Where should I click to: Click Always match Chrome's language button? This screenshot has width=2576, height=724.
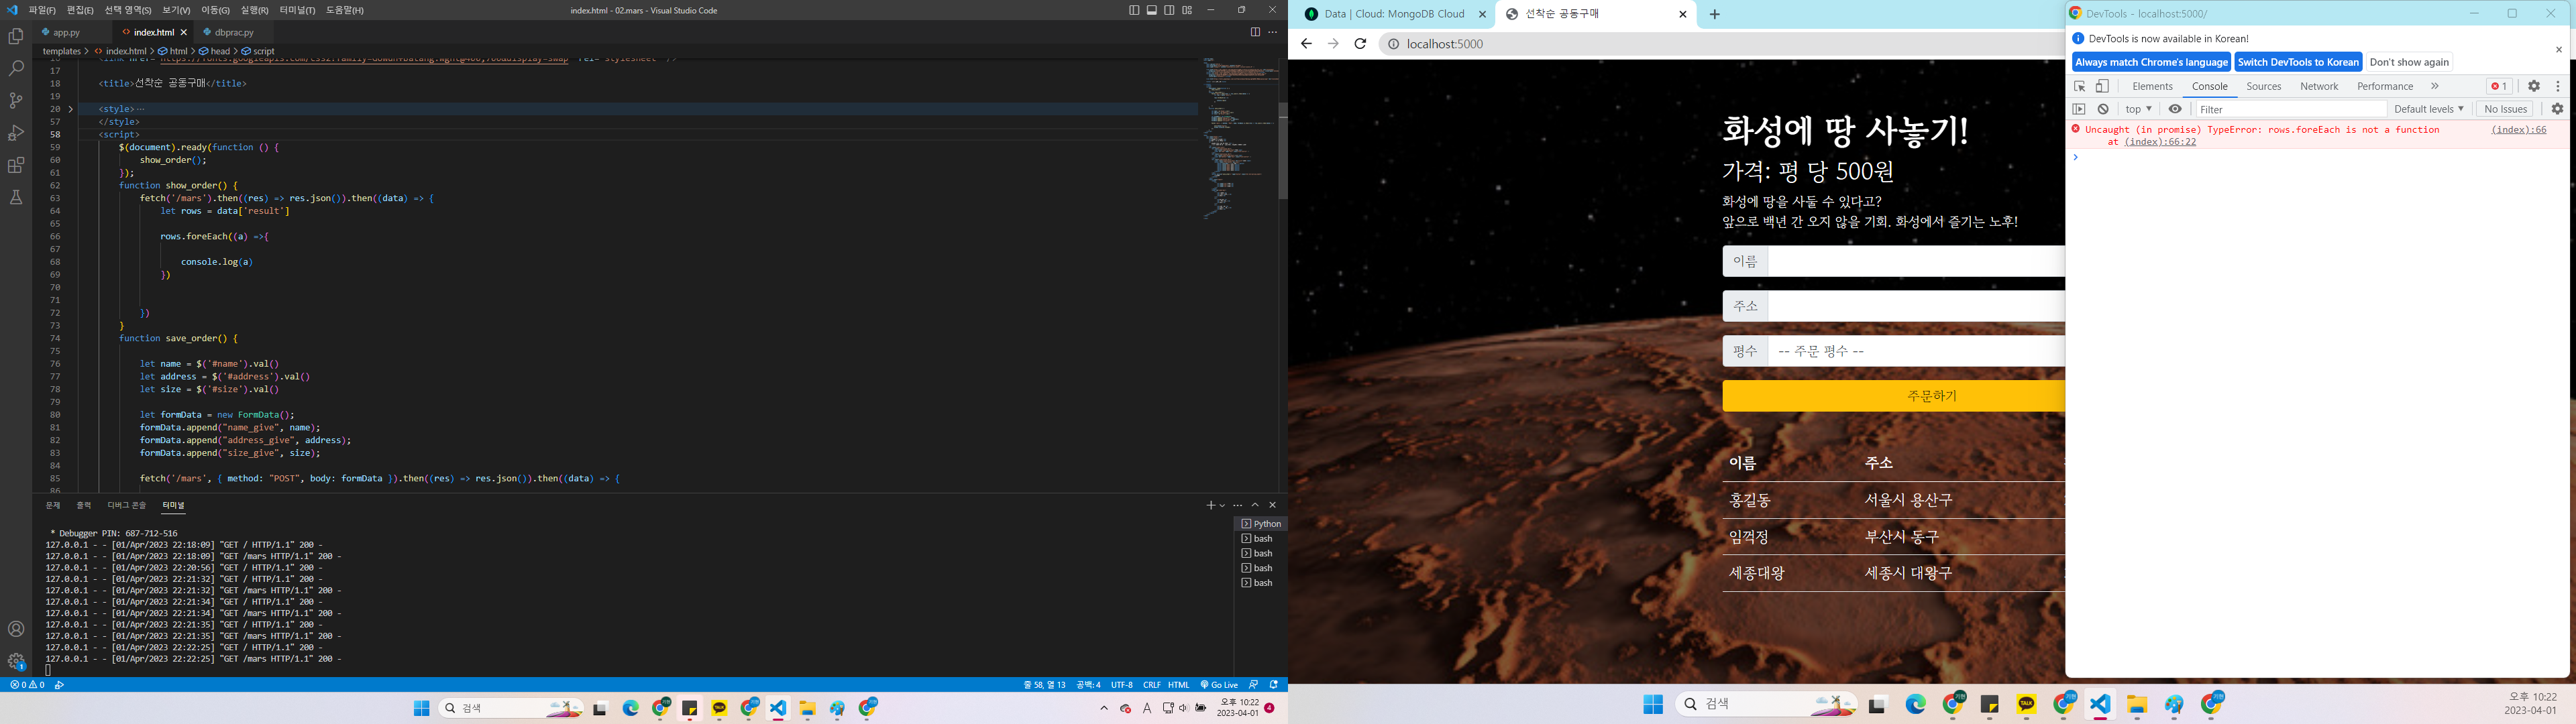2151,62
